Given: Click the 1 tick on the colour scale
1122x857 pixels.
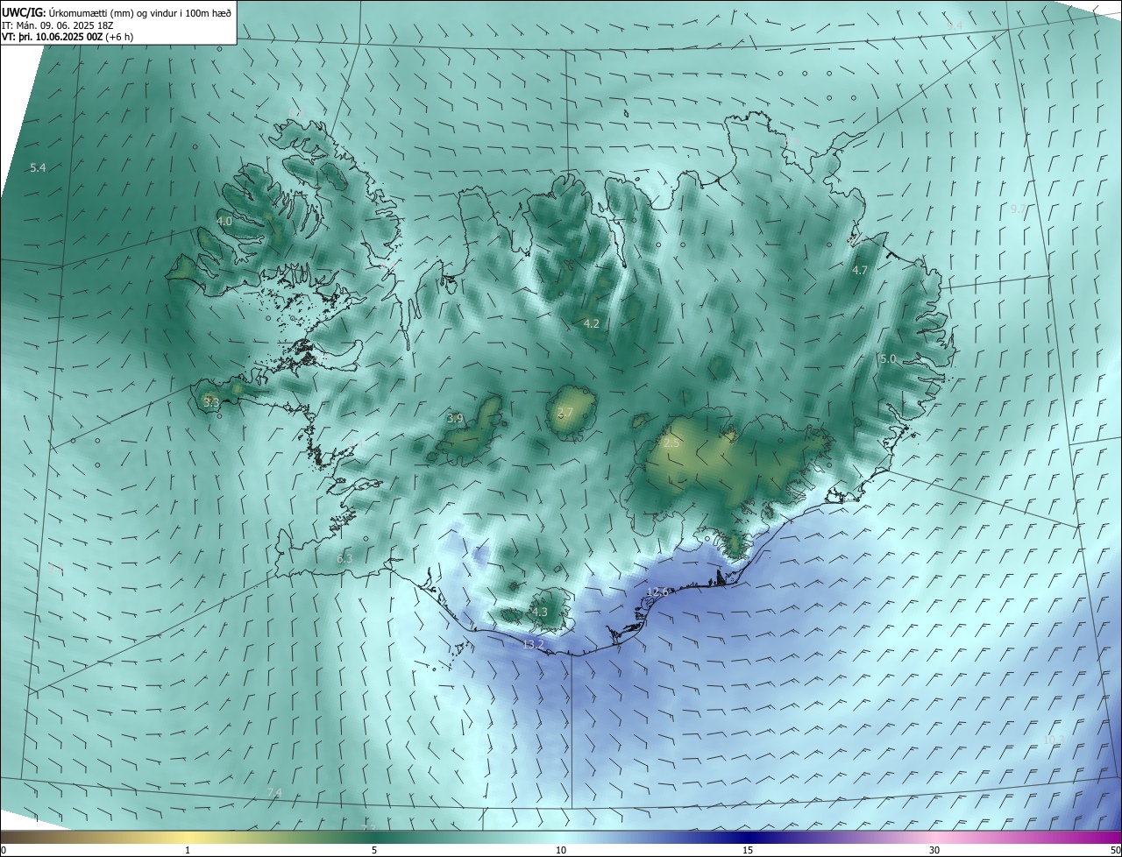Looking at the screenshot, I should 188,851.
